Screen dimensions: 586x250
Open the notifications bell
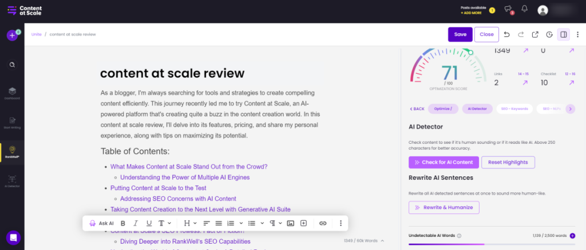[x=525, y=9]
